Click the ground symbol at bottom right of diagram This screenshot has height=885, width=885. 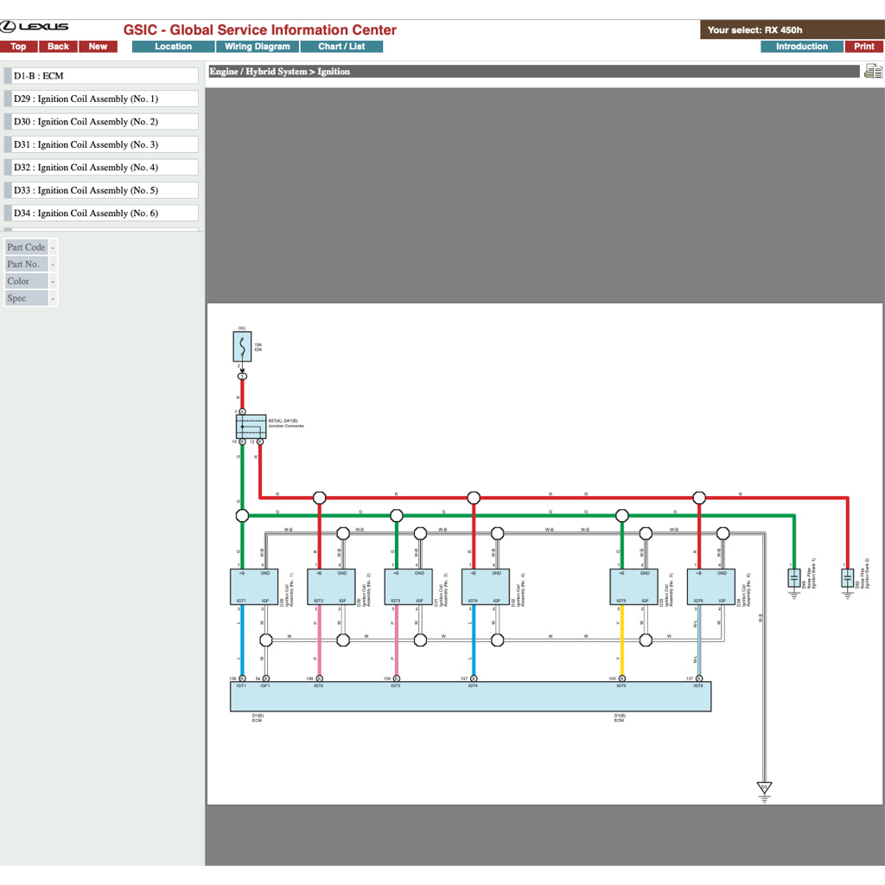click(x=764, y=790)
